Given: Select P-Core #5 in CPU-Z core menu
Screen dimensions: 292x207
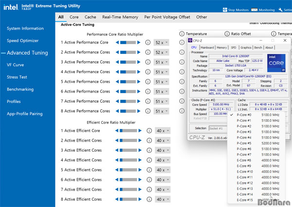Looking at the screenshot, I should click(x=256, y=143).
